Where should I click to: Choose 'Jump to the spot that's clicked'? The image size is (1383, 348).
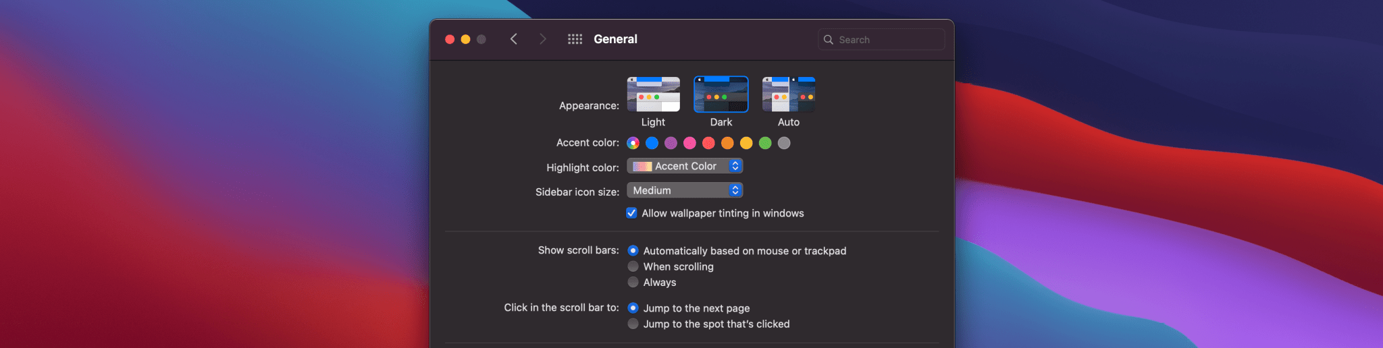(633, 324)
